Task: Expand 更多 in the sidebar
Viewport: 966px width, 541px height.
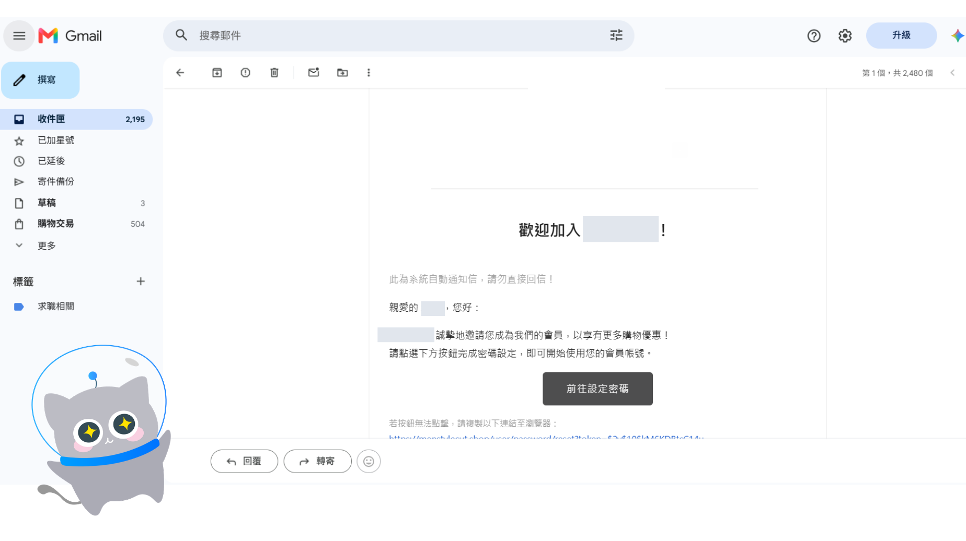Action: [x=46, y=245]
